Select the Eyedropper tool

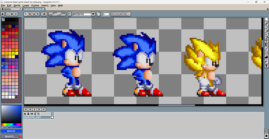click(266, 32)
